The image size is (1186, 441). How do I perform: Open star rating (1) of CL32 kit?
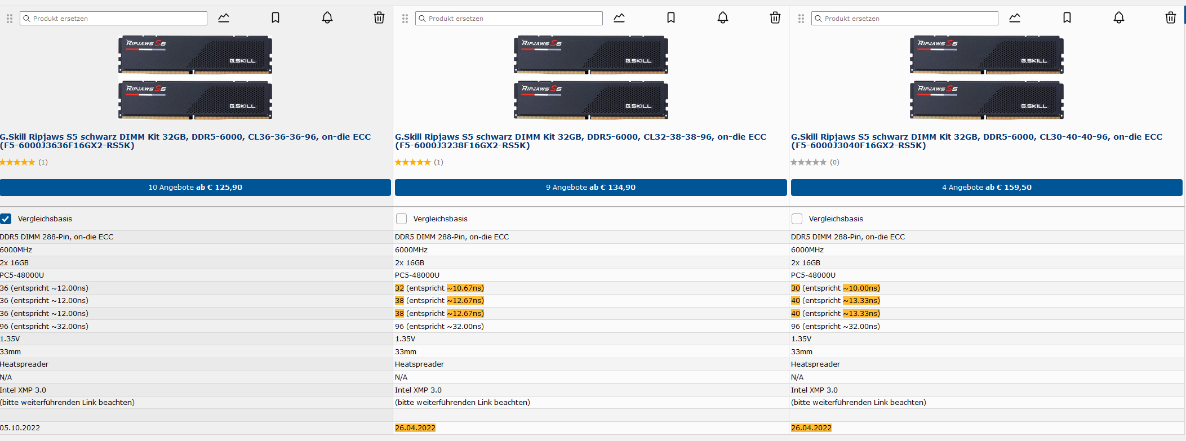419,162
